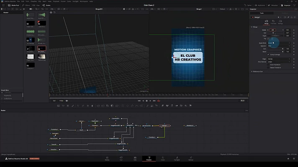This screenshot has height=167, width=298.
Task: Go to the Deliver page
Action: 191,159
